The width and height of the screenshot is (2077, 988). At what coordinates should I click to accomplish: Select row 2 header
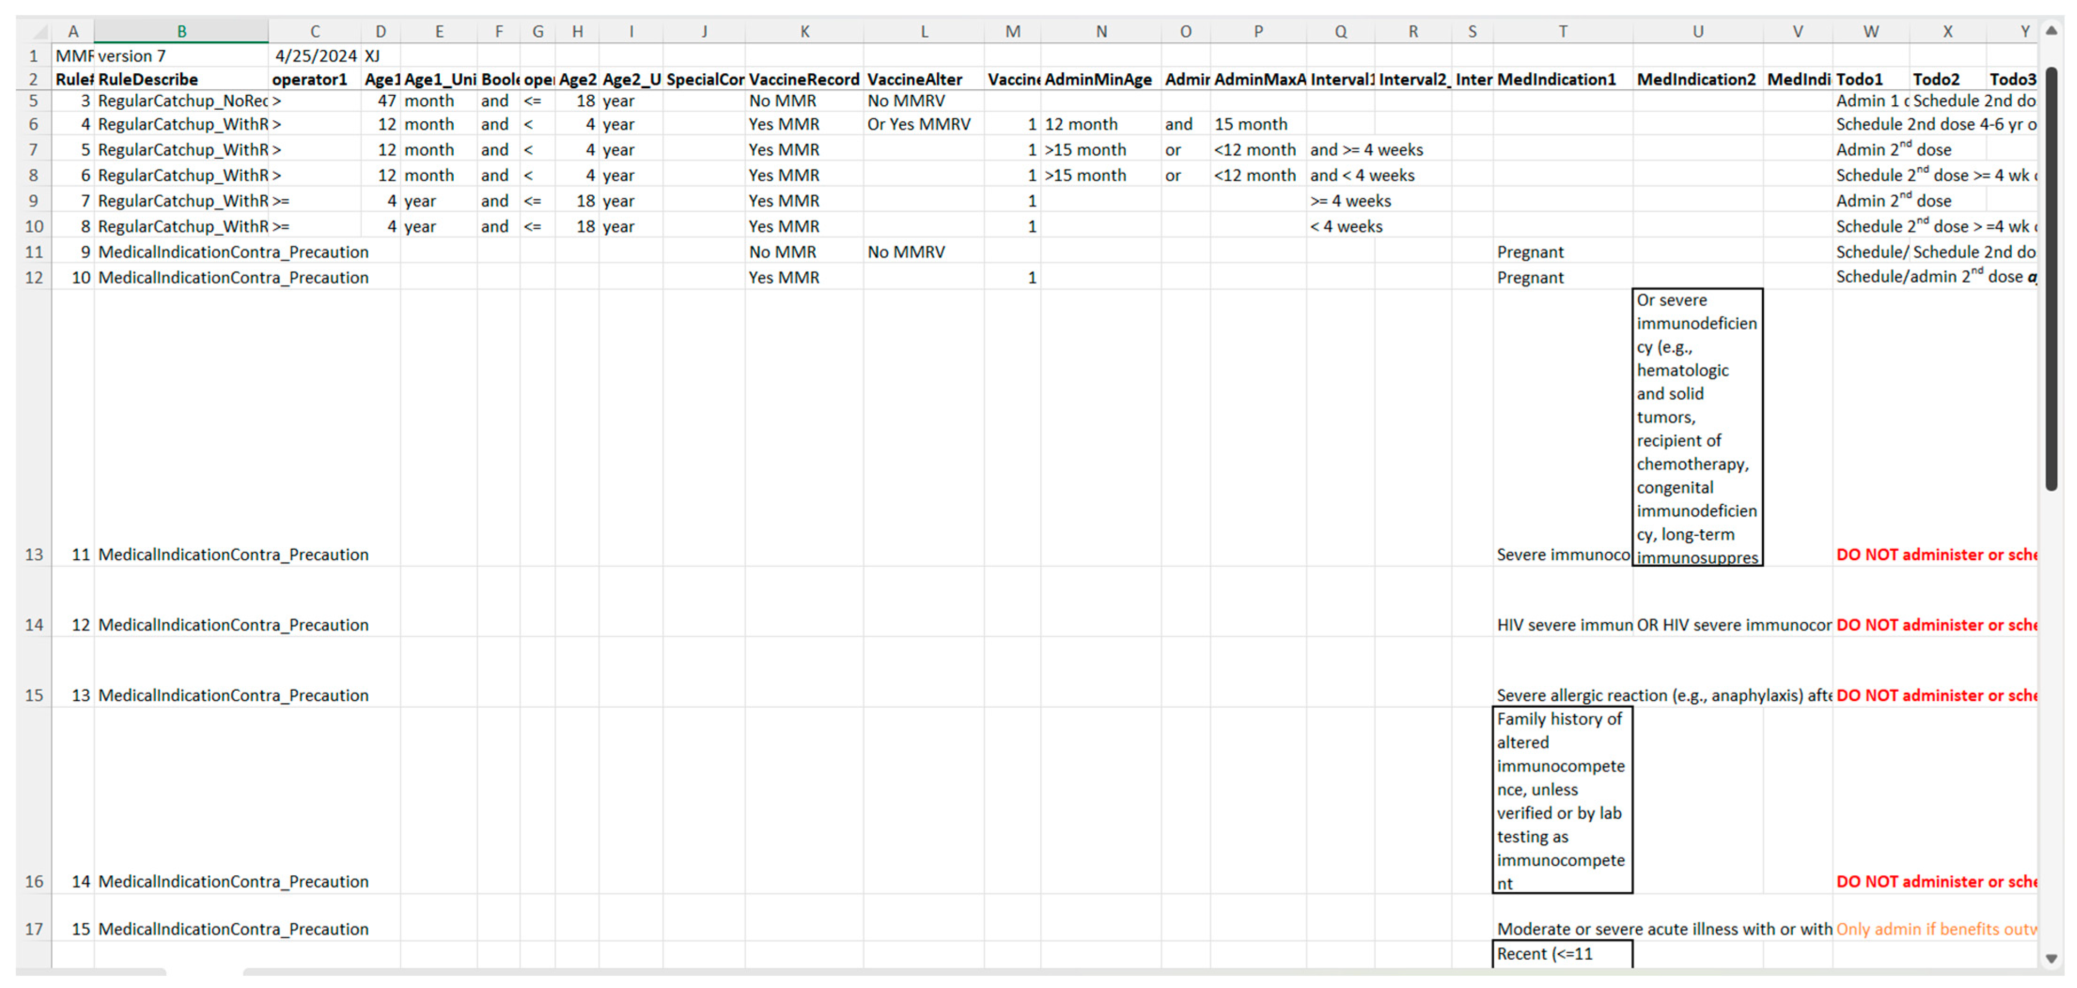[x=34, y=79]
